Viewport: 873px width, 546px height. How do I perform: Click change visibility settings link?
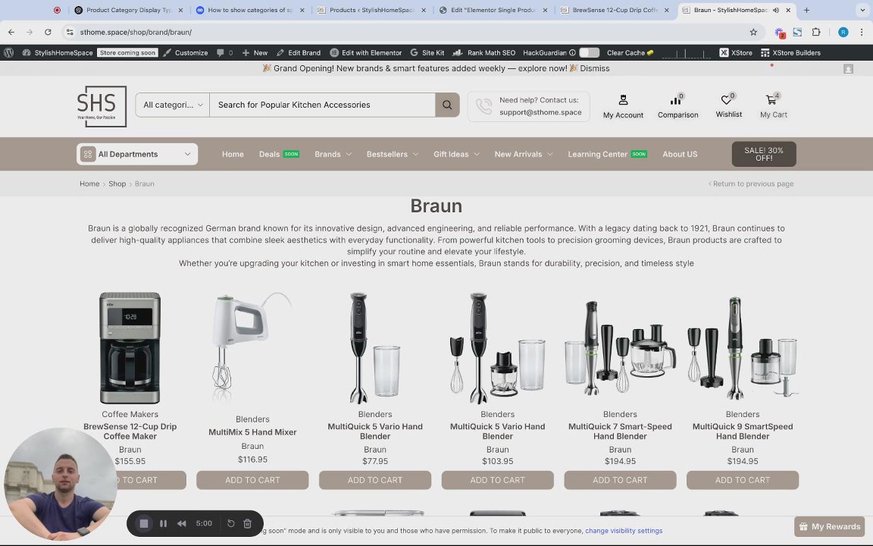pyautogui.click(x=624, y=531)
